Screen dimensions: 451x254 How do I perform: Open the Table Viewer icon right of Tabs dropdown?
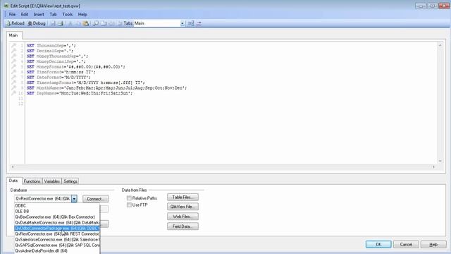coord(191,23)
